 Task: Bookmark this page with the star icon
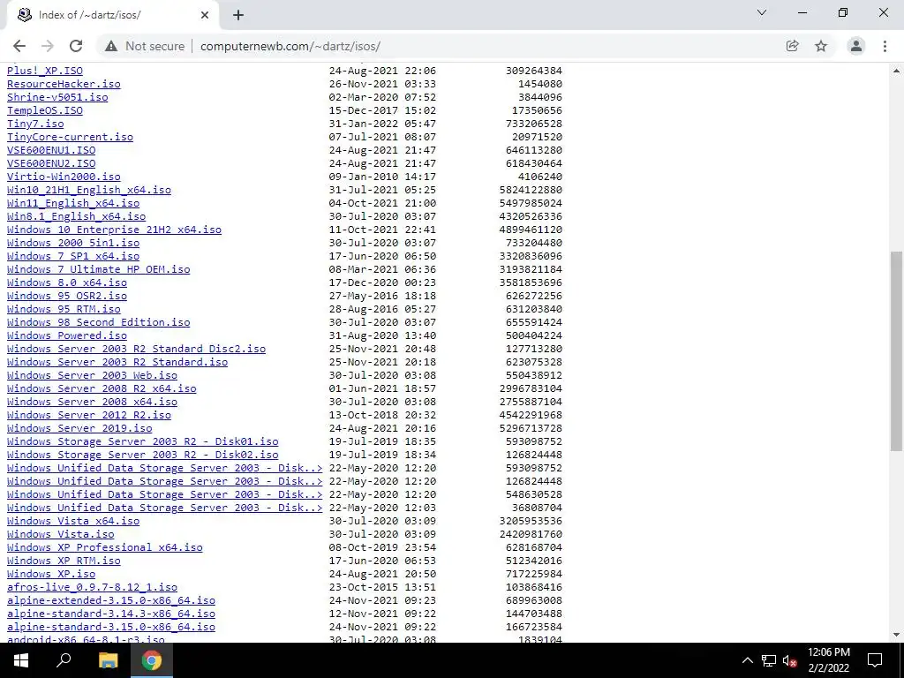[821, 46]
